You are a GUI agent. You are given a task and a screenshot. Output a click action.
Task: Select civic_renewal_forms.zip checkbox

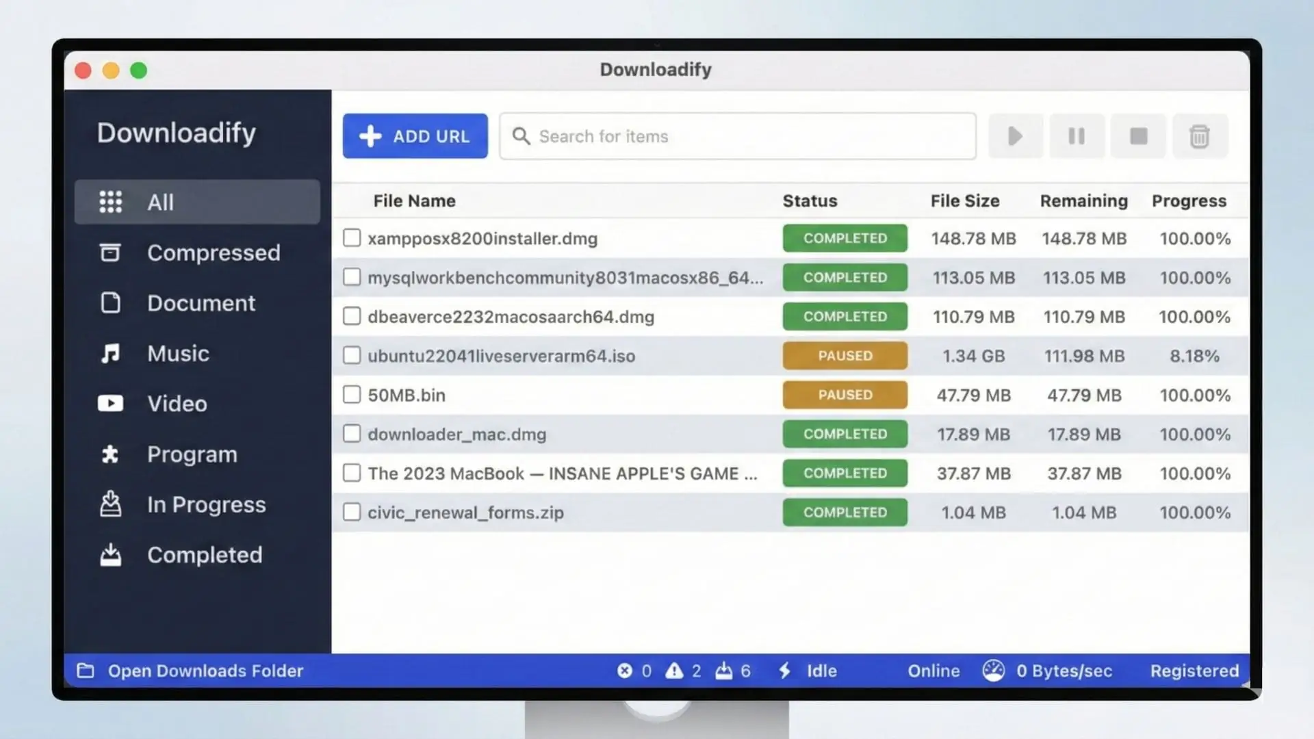(x=352, y=512)
